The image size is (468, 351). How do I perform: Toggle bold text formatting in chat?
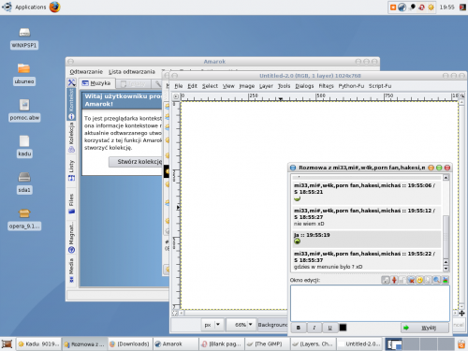point(299,328)
